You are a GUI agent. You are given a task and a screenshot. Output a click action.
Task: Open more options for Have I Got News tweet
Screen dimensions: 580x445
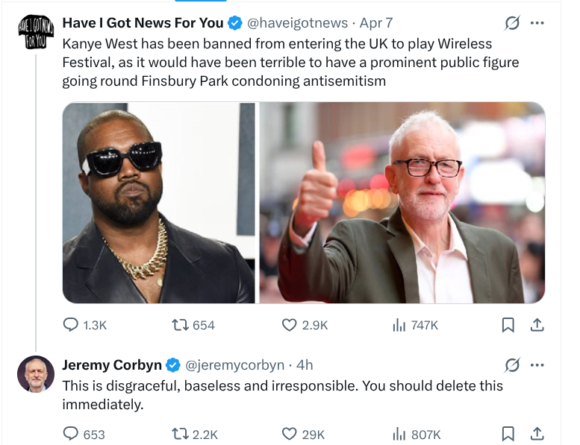pyautogui.click(x=537, y=23)
